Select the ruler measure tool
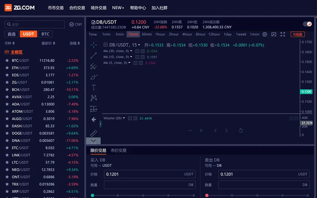 (x=94, y=133)
